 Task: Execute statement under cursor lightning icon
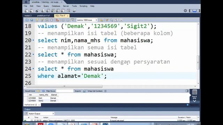(42, 20)
